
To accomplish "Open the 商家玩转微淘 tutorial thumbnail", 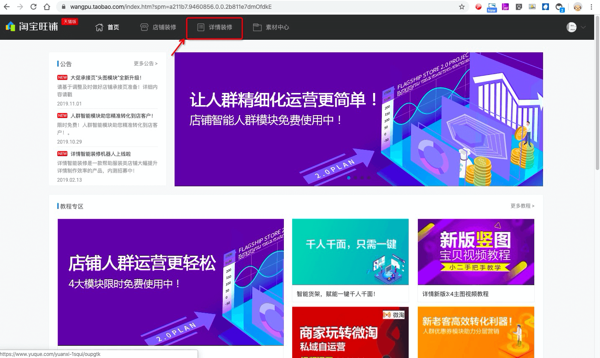I will pyautogui.click(x=350, y=332).
